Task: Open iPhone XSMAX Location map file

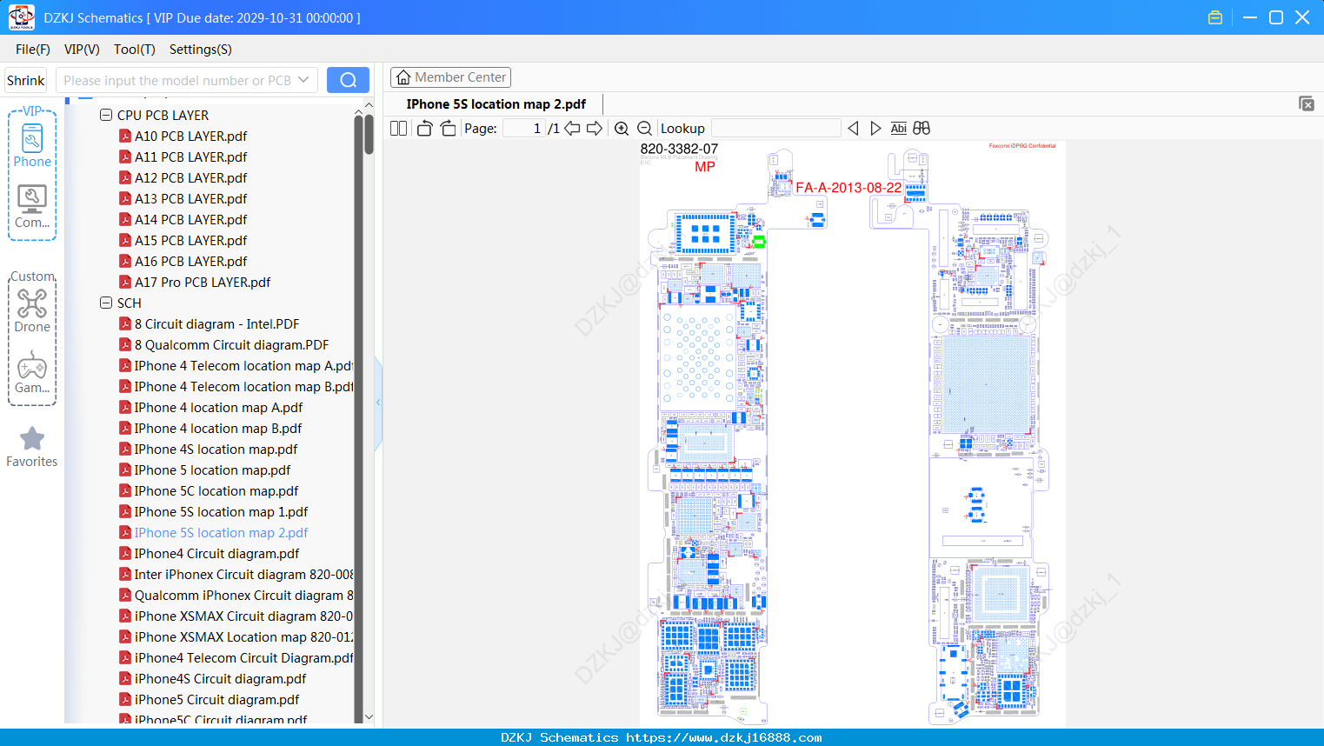Action: click(x=243, y=636)
